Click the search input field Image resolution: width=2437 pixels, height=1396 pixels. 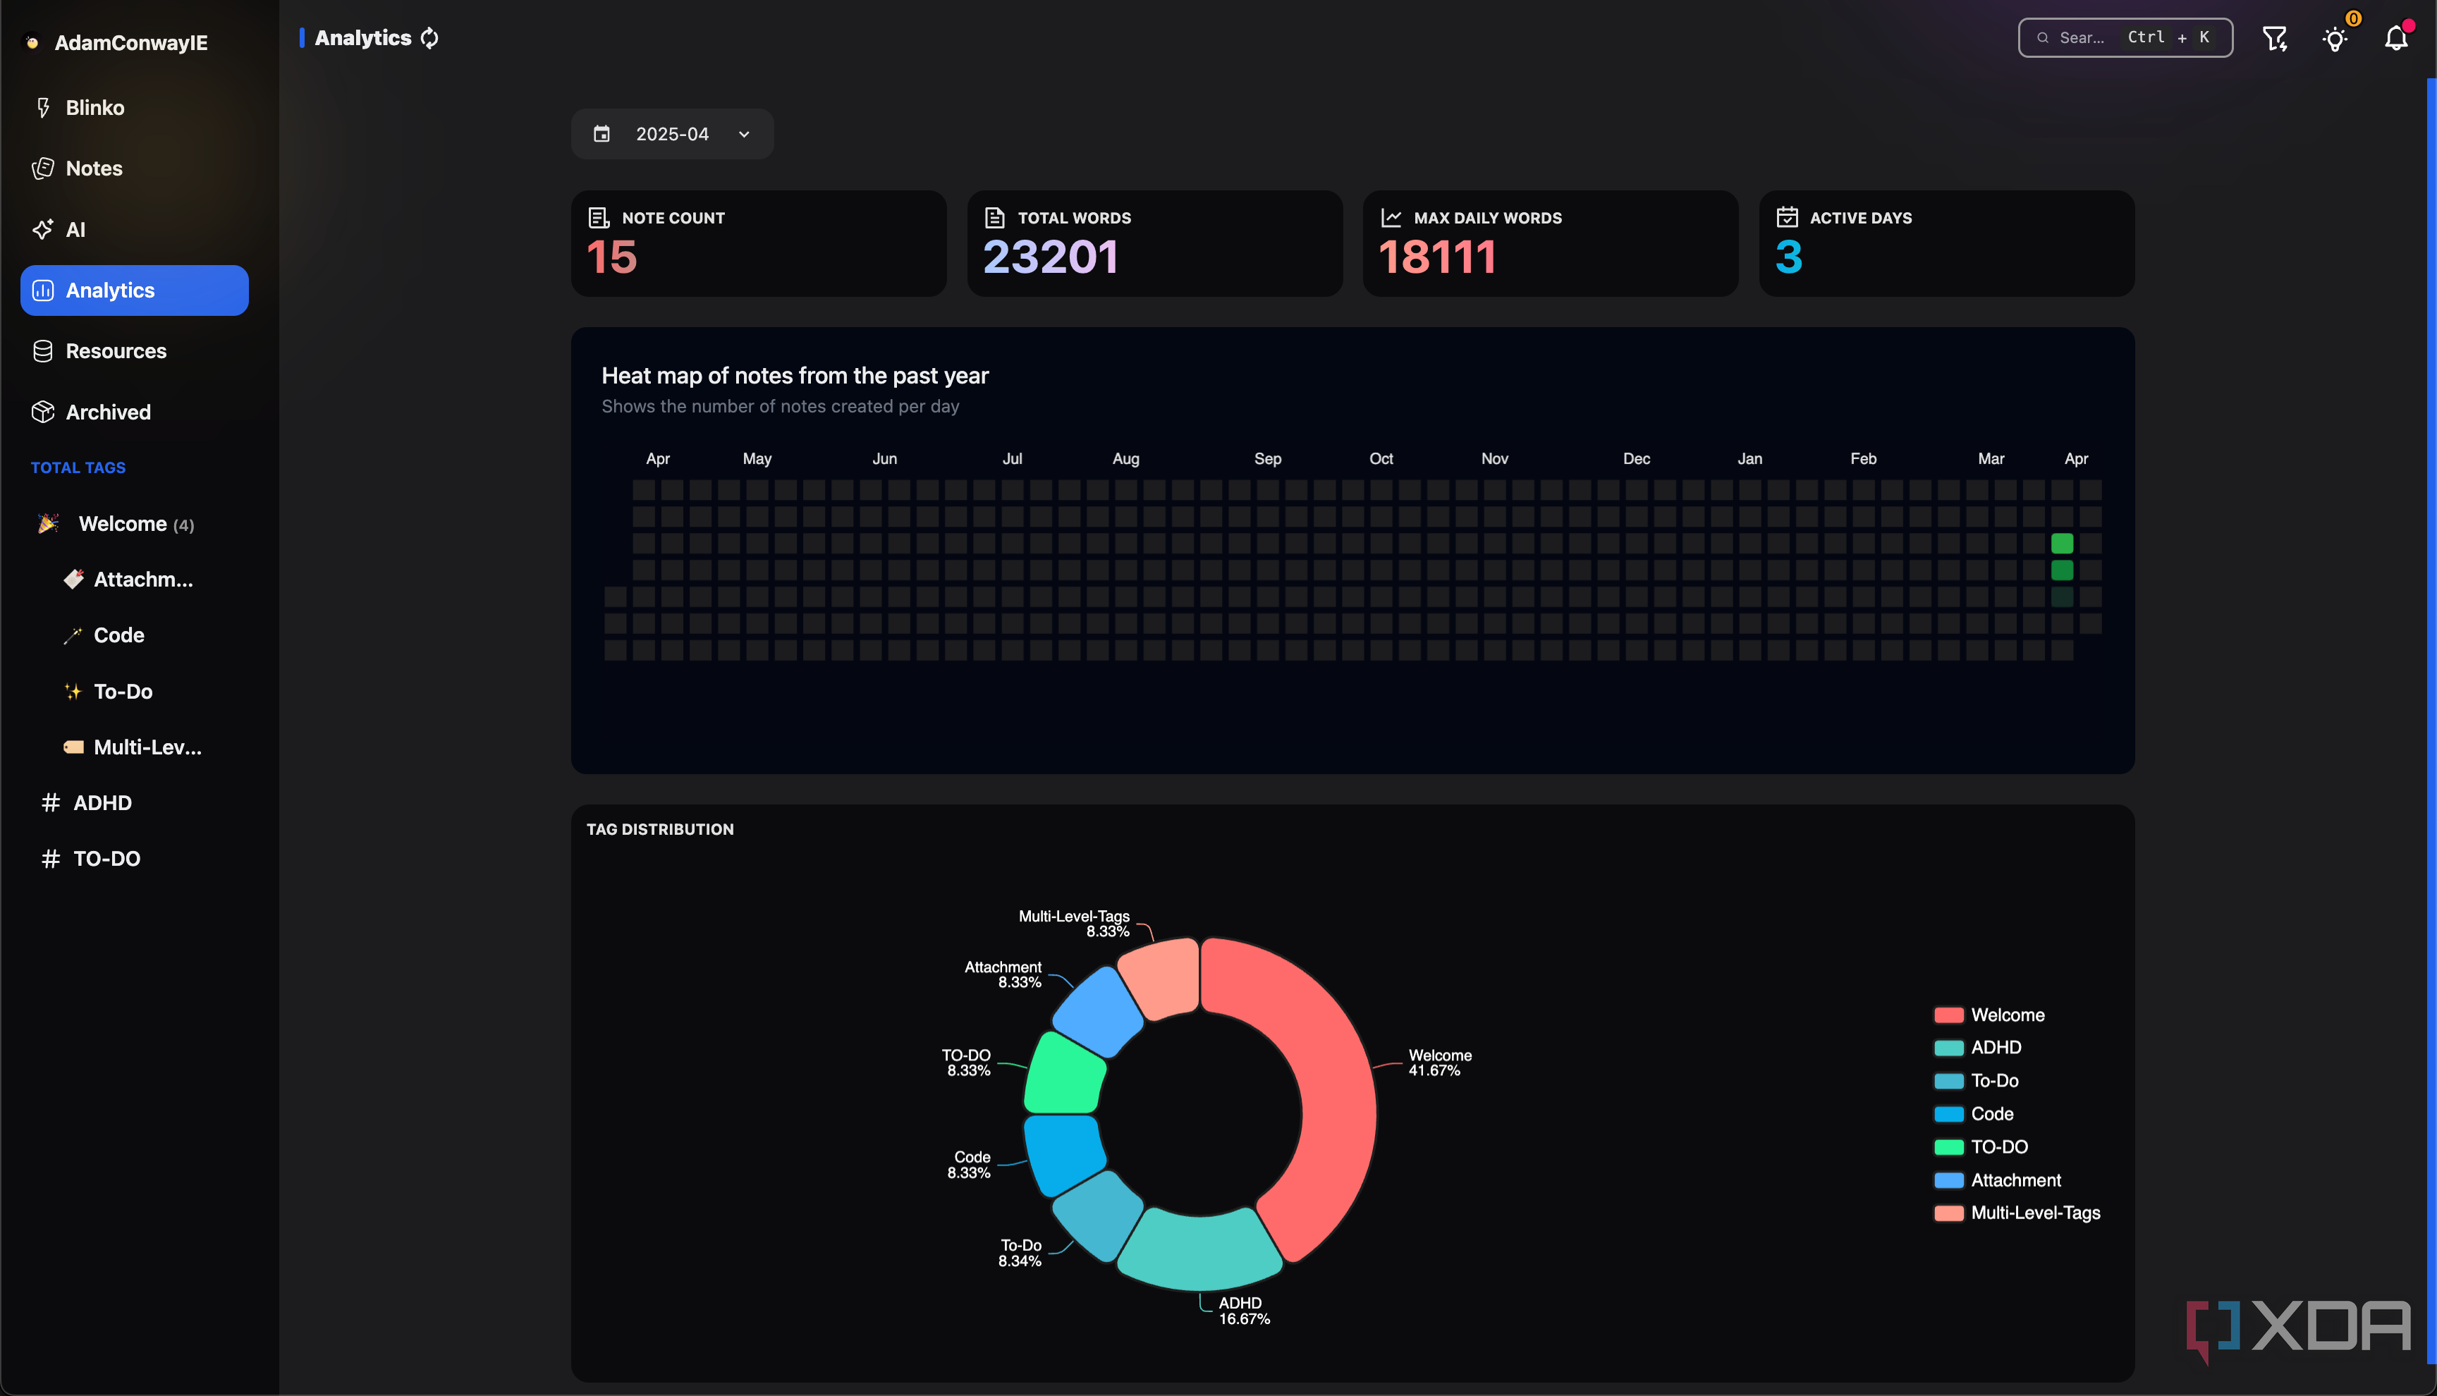(x=2125, y=37)
